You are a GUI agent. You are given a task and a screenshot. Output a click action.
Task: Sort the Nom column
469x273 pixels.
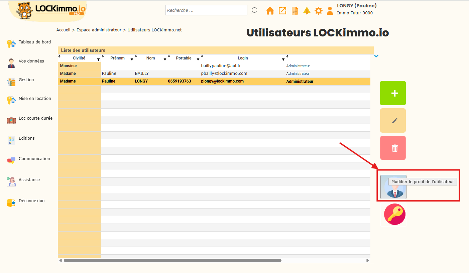point(136,56)
